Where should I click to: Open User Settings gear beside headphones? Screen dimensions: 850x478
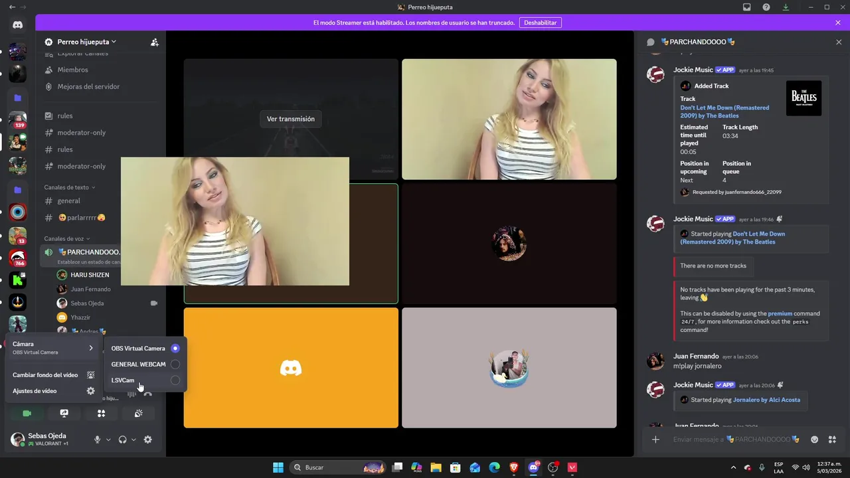(x=147, y=439)
